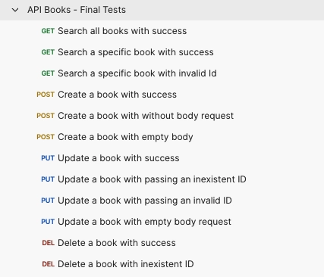Click POST badge of Create a book with success
This screenshot has height=277, width=324.
coord(46,95)
